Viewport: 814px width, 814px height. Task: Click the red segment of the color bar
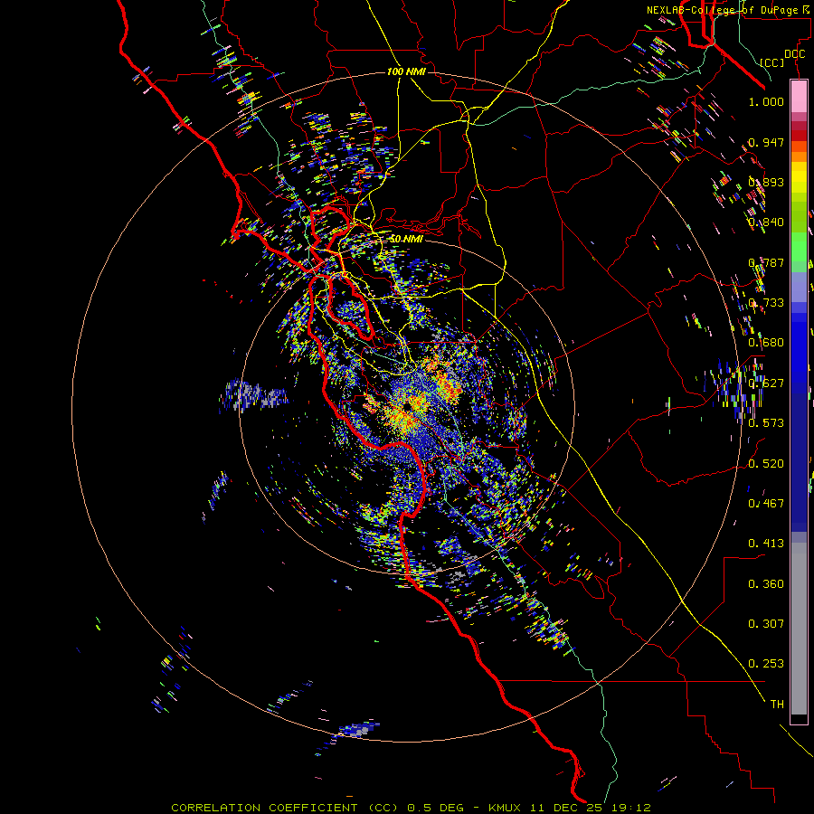799,136
